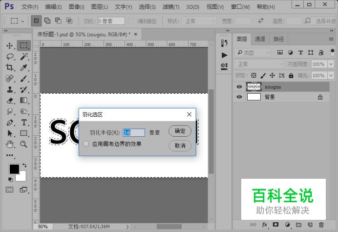Open the History panel icon

click(224, 43)
